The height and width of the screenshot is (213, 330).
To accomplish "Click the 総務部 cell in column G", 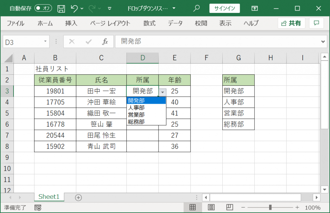I will 238,124.
